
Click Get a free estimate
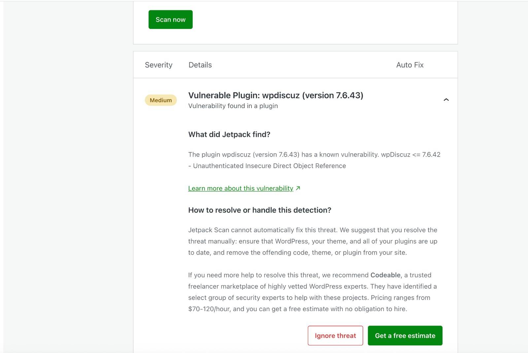coord(405,336)
